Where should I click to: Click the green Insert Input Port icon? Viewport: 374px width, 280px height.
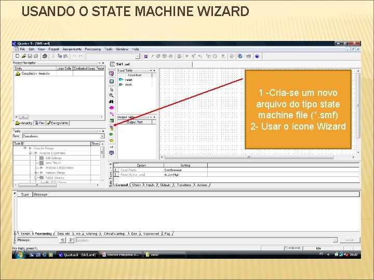(111, 134)
